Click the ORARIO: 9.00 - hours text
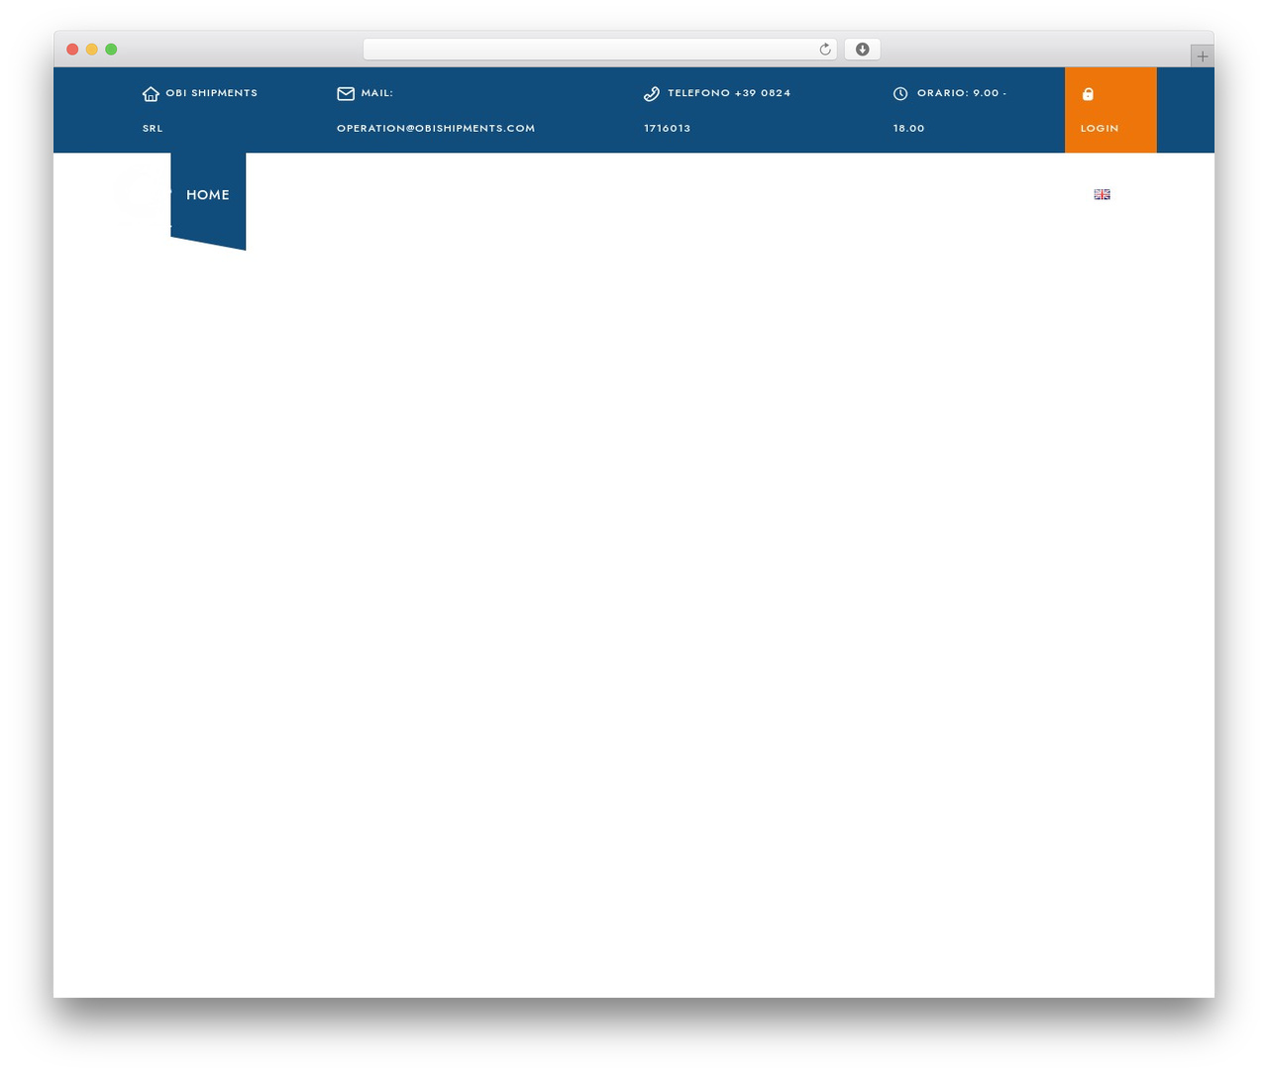 [x=962, y=93]
